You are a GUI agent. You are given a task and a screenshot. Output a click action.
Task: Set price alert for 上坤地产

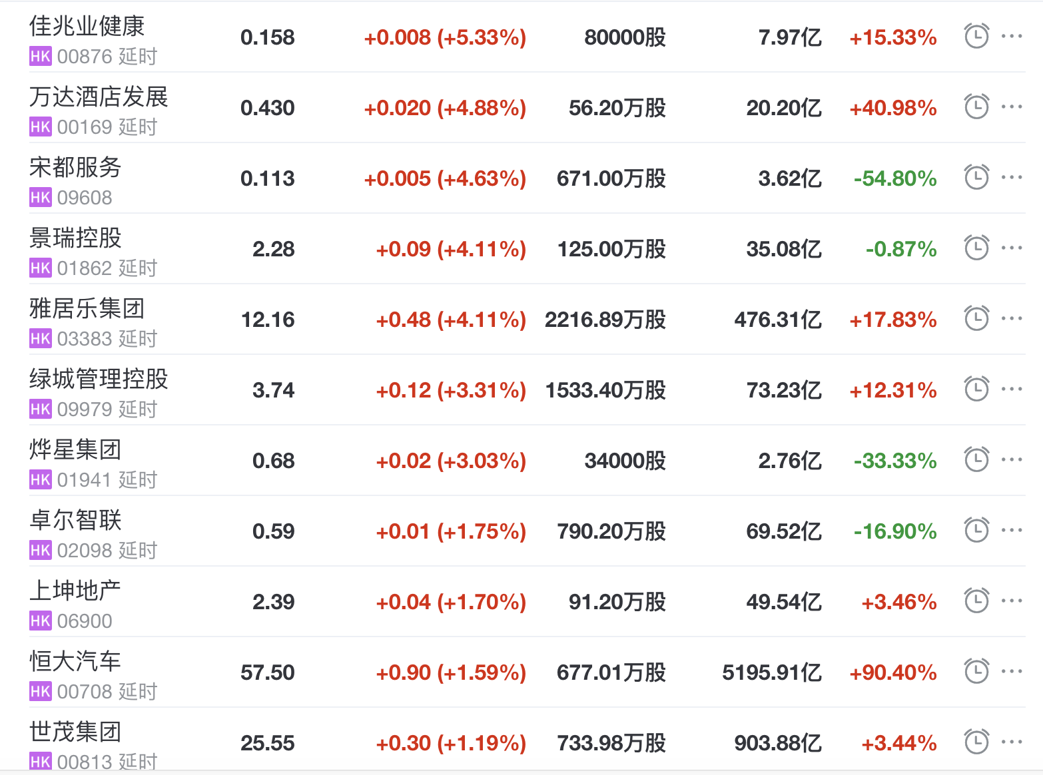point(976,601)
